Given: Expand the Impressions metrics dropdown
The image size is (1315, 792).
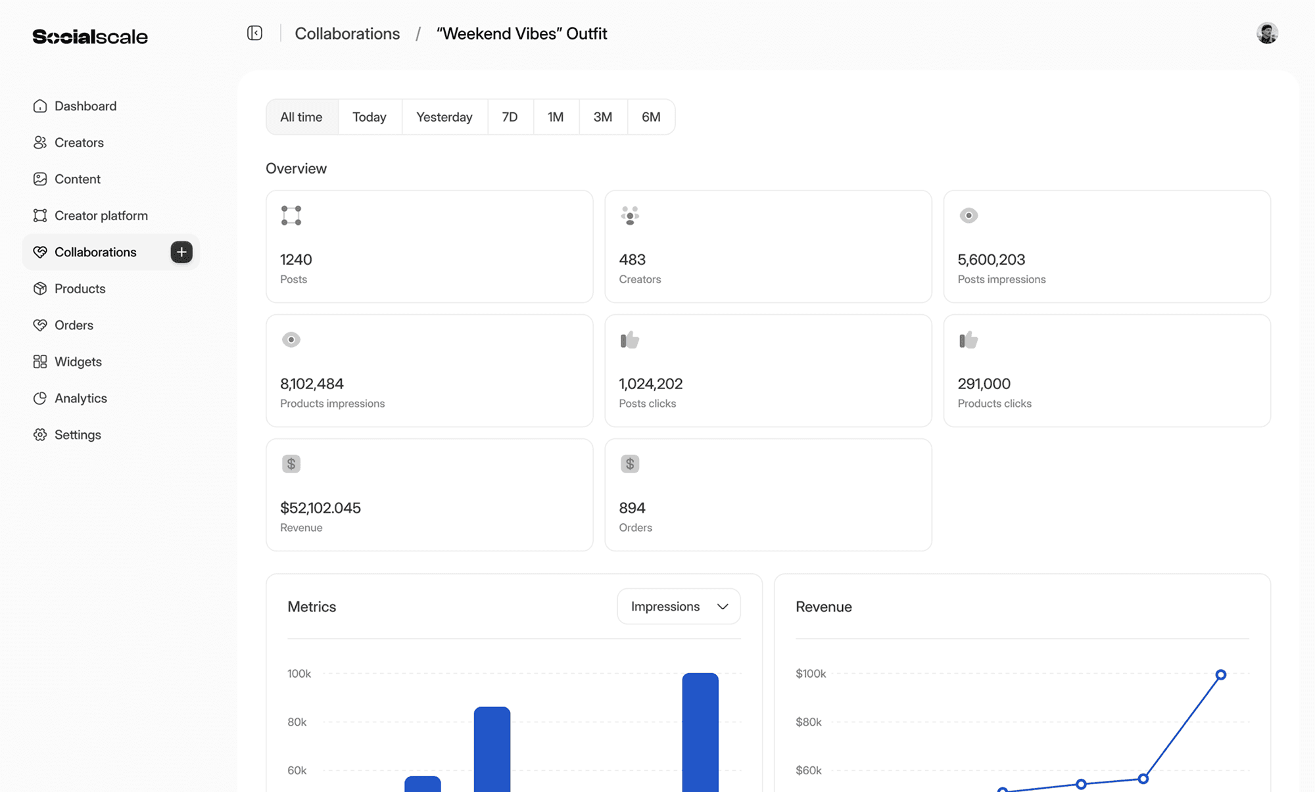Looking at the screenshot, I should 679,607.
